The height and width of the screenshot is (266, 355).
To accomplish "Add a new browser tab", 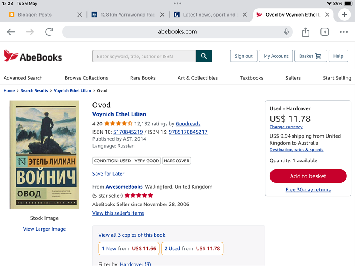I will tap(344, 15).
